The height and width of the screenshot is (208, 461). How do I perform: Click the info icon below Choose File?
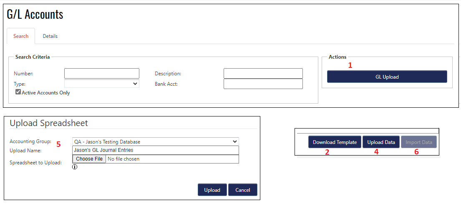[x=75, y=167]
